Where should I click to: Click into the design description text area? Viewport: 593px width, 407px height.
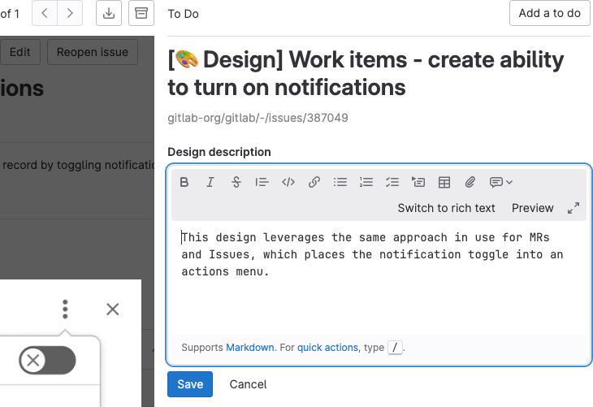pos(379,278)
